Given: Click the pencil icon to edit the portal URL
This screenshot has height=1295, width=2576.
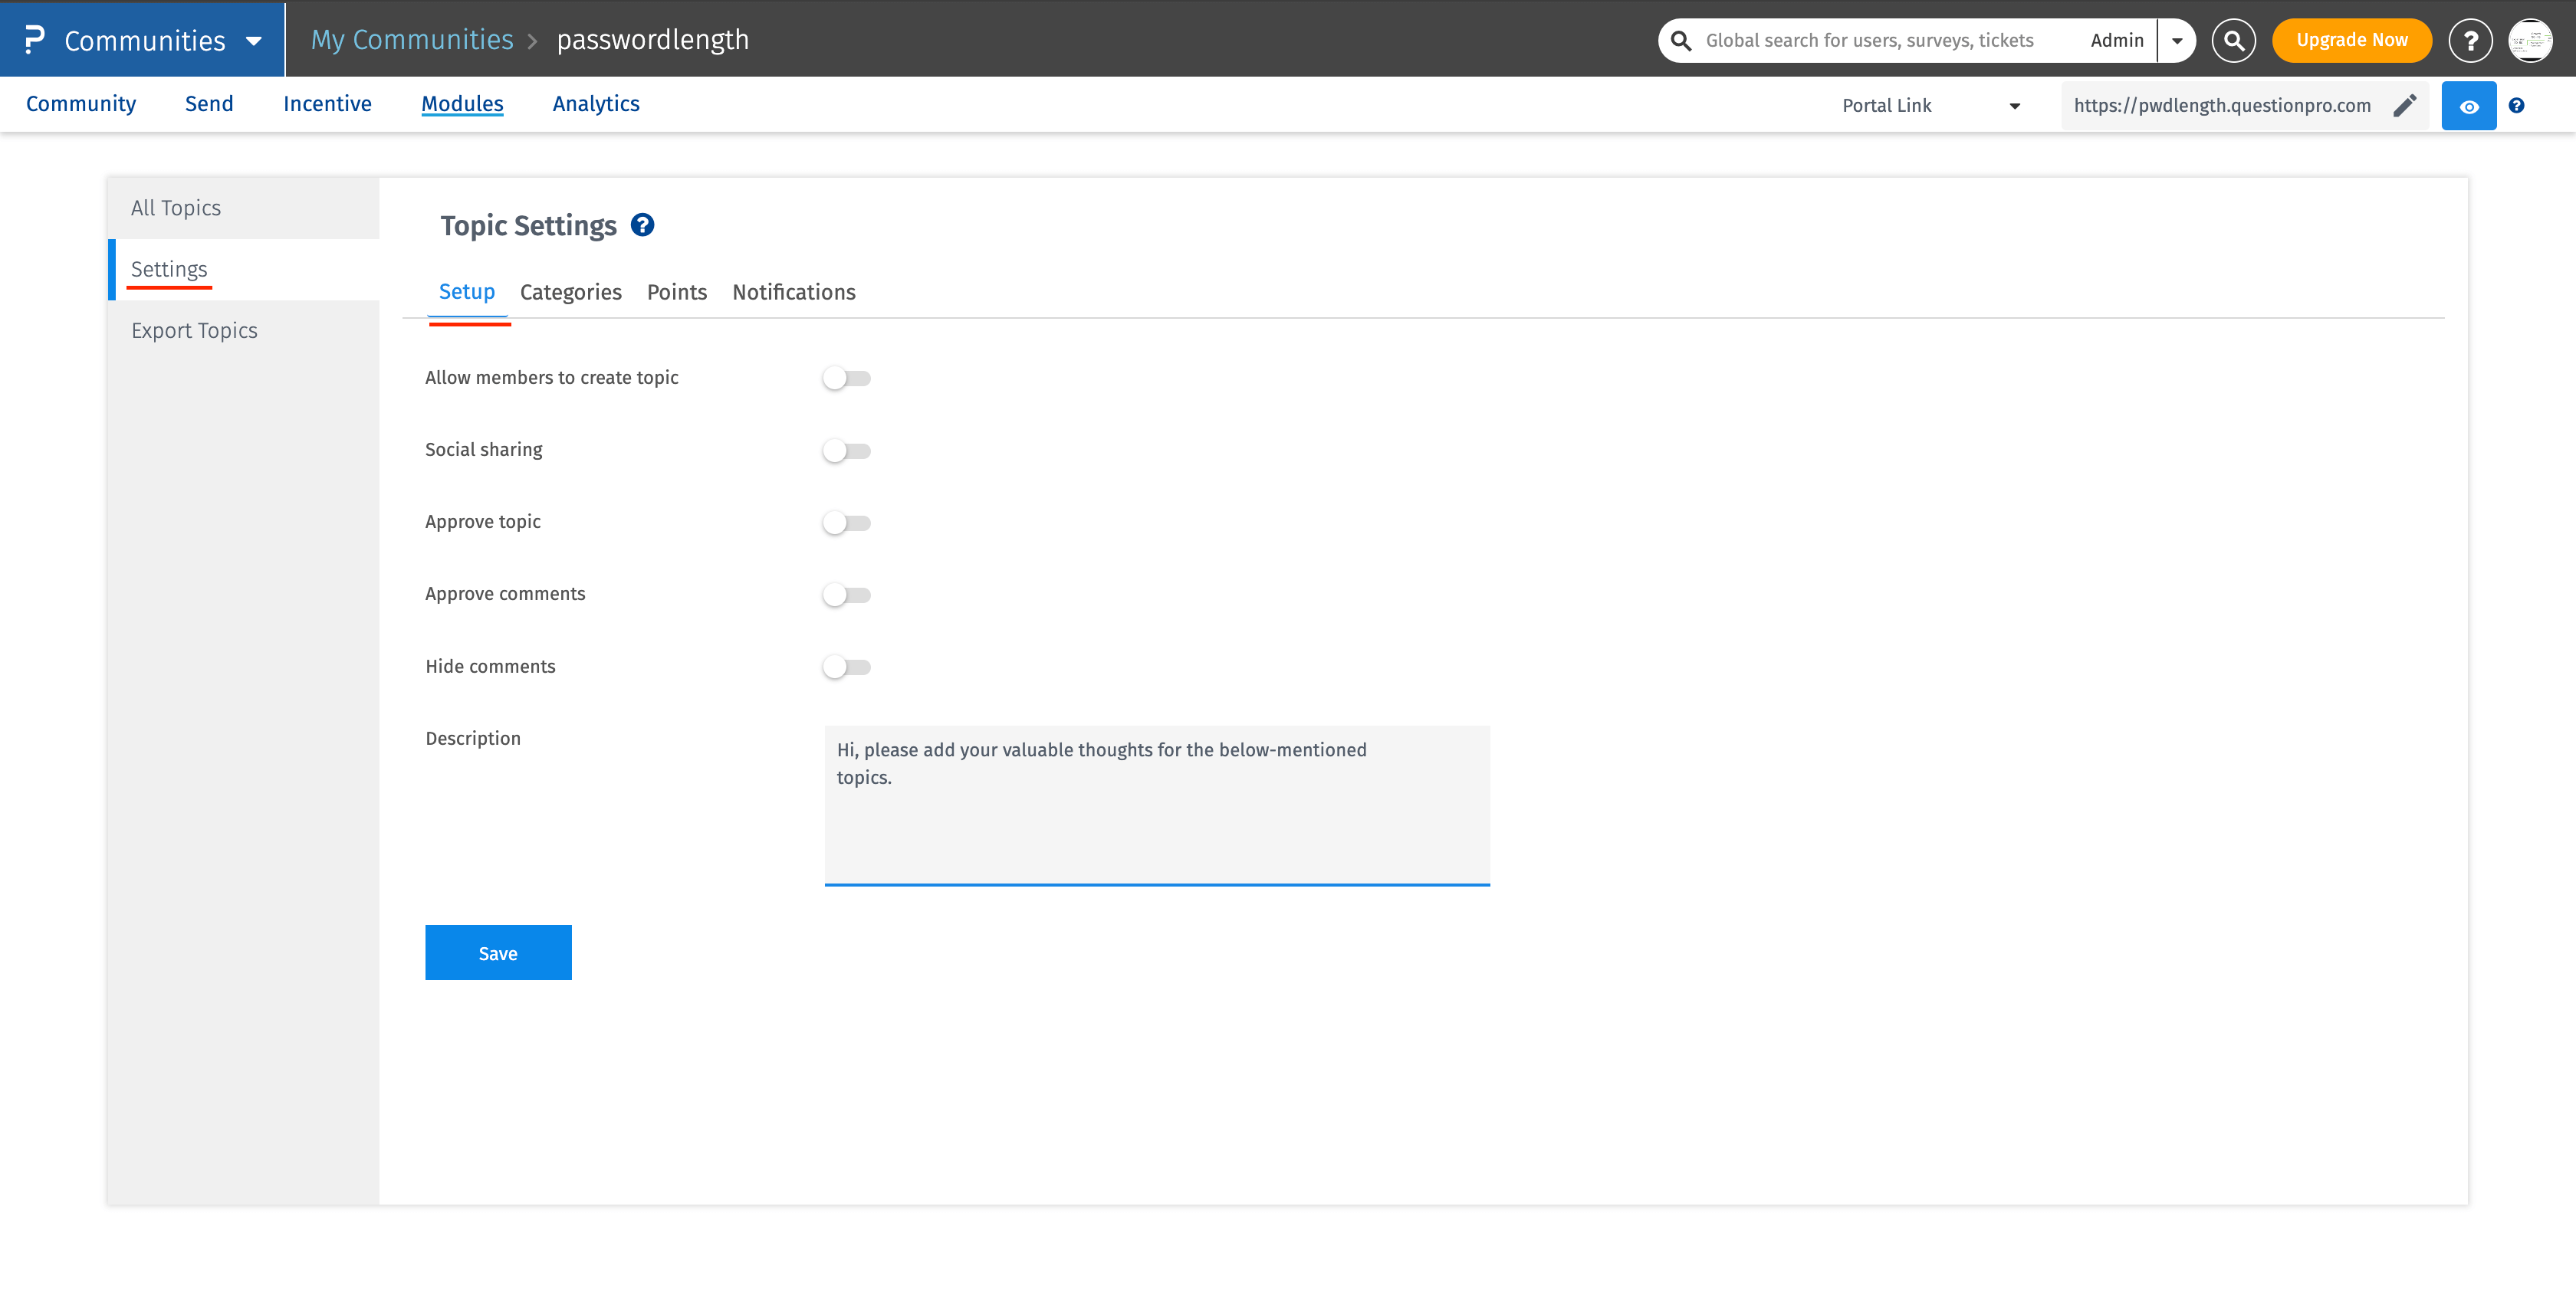Looking at the screenshot, I should pos(2405,105).
